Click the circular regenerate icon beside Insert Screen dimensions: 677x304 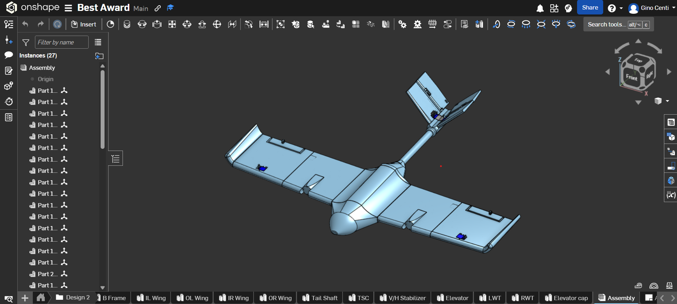pos(57,24)
